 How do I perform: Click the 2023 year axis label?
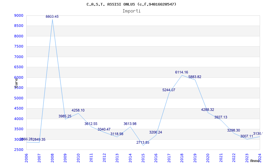[x=247, y=158]
